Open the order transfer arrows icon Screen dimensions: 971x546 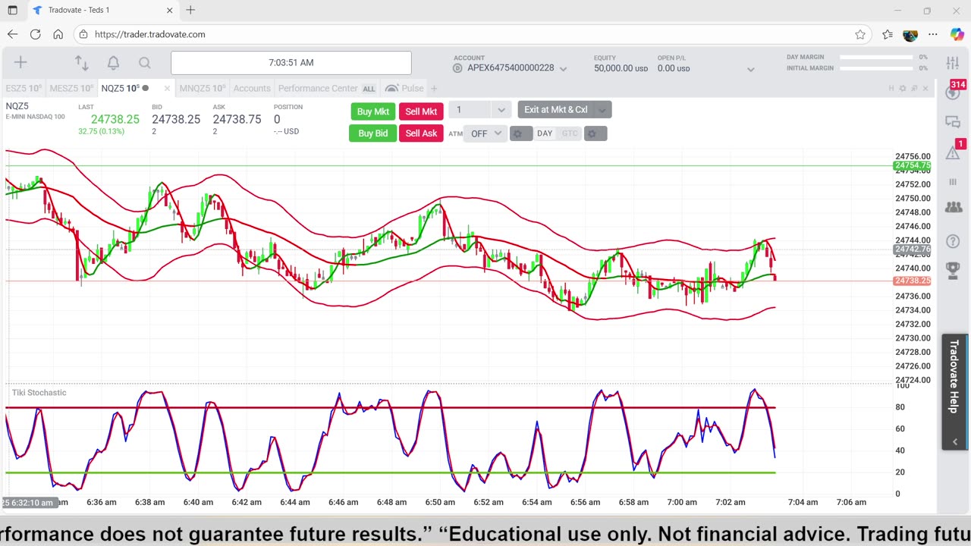pos(81,63)
